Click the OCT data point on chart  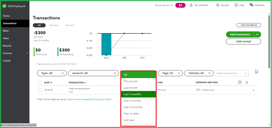pos(142,33)
